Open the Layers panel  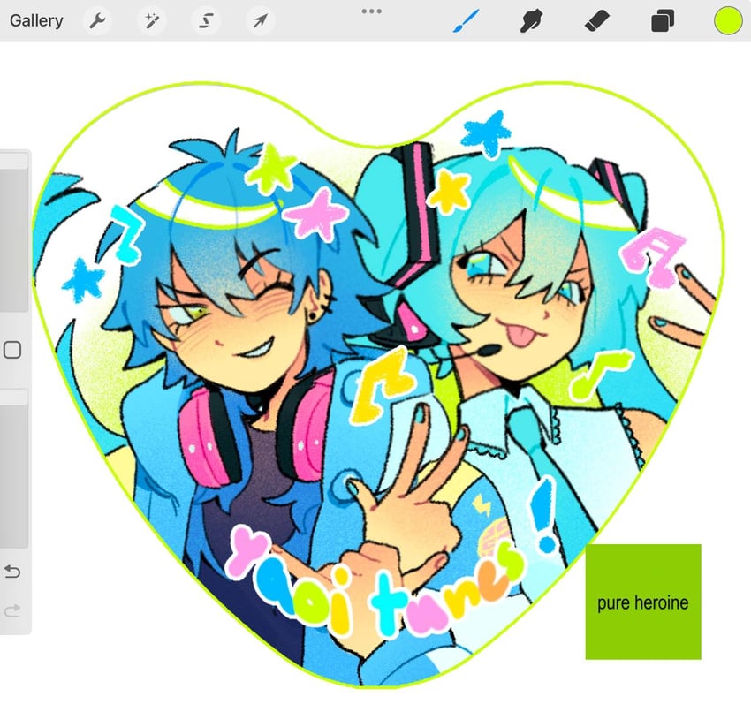pyautogui.click(x=663, y=21)
